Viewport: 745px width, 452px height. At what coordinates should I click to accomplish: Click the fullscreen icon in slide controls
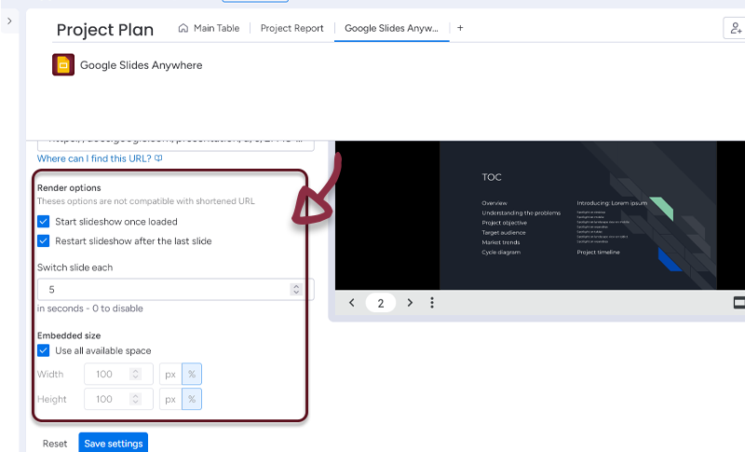click(x=739, y=303)
